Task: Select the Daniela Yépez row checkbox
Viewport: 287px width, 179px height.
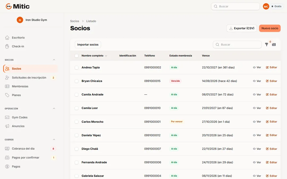Action: 77,135
